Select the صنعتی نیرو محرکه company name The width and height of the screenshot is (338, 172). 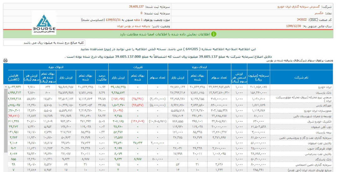[304, 99]
